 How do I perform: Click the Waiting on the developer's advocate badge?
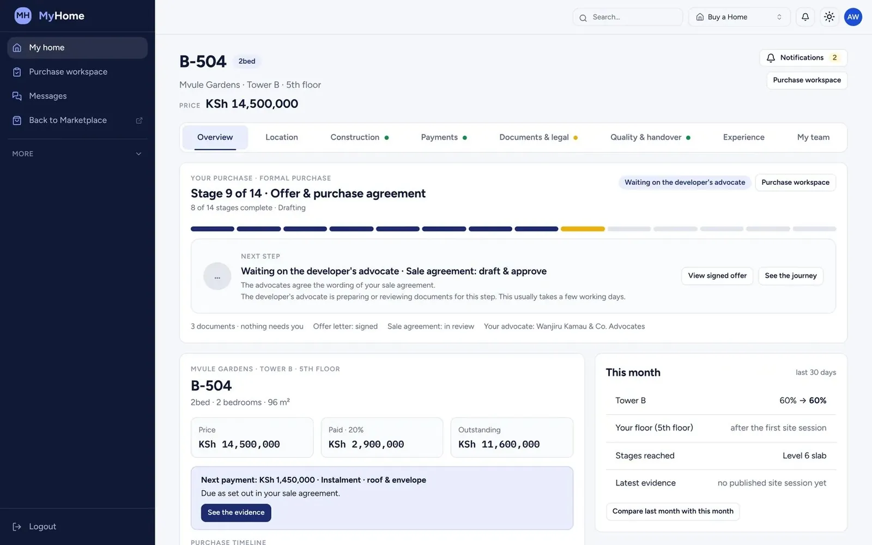[x=685, y=183]
